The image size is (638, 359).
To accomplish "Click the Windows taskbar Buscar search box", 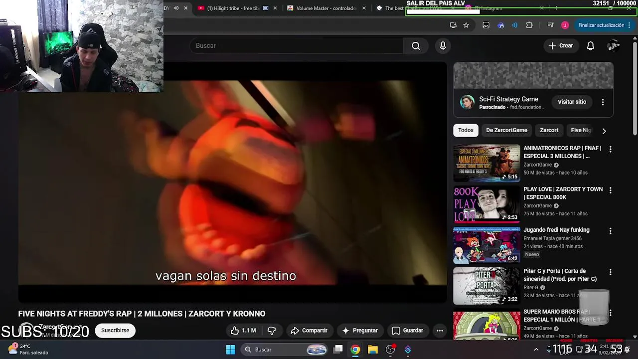I will click(284, 350).
